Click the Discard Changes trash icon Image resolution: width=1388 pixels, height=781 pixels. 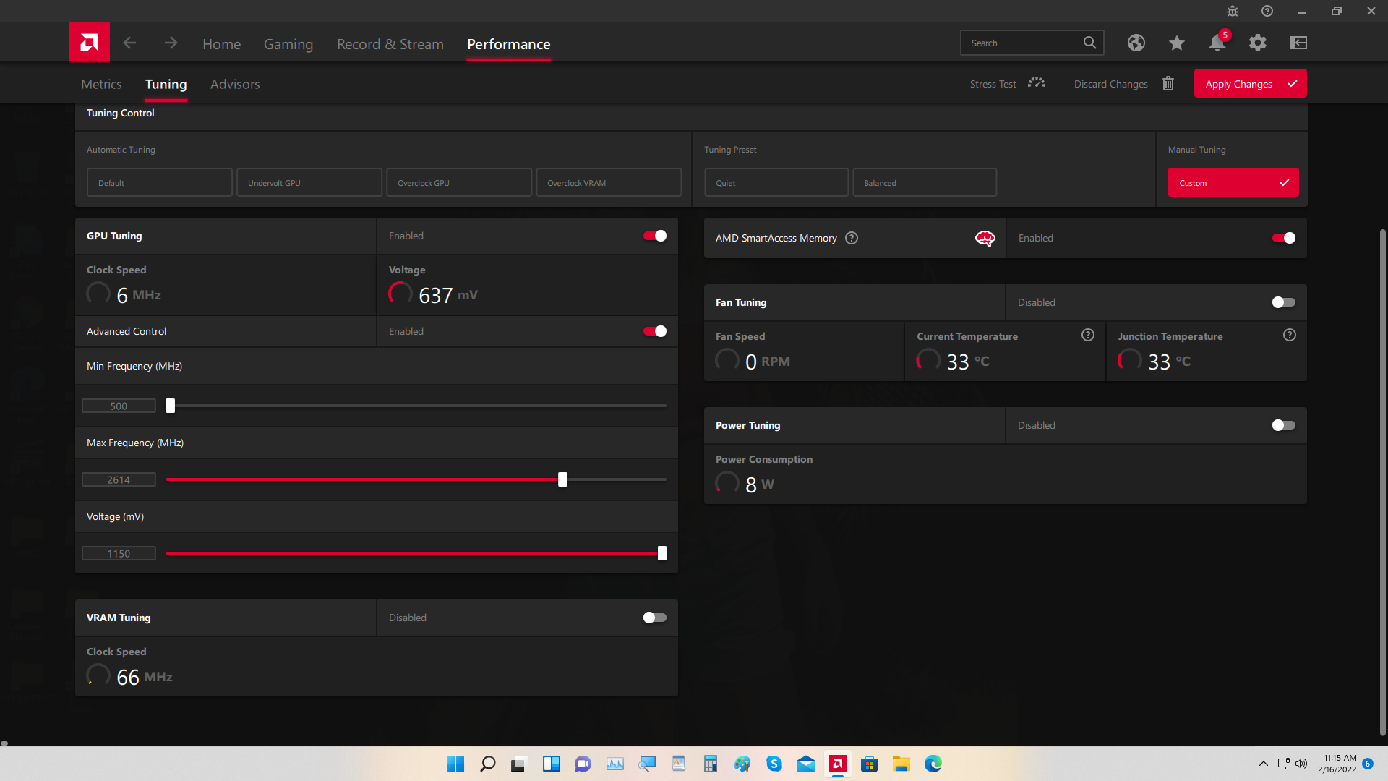[x=1168, y=83]
